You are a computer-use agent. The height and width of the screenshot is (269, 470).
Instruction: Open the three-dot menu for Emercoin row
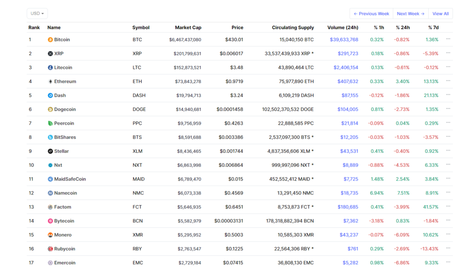coord(448,262)
